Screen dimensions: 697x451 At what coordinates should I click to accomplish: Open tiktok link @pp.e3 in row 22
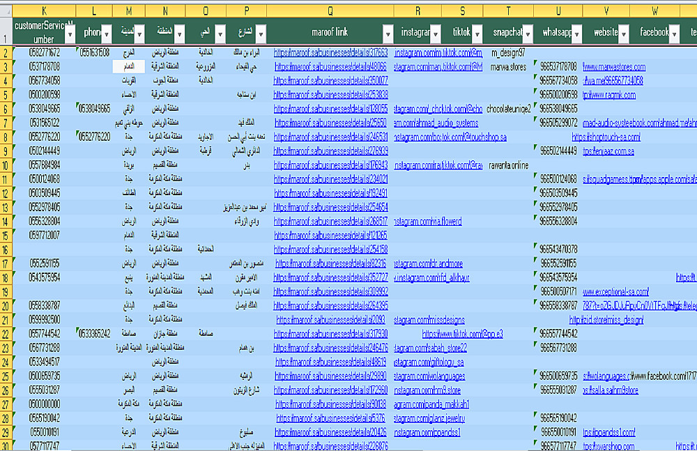pyautogui.click(x=462, y=334)
